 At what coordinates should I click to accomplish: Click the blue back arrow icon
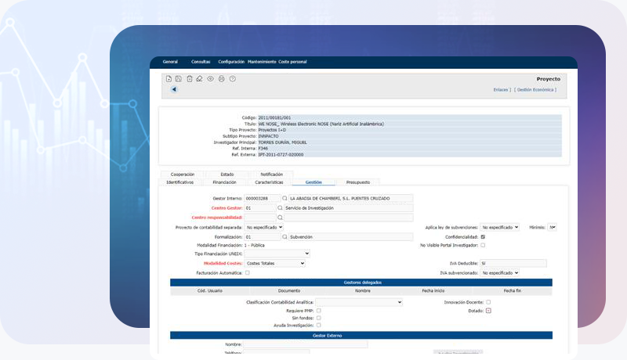pos(173,89)
